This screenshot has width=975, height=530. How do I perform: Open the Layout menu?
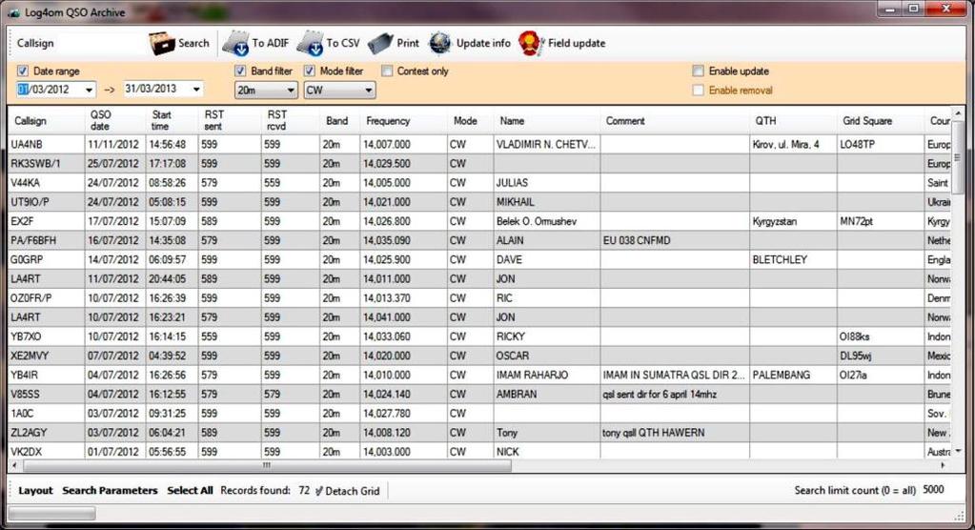pos(35,490)
